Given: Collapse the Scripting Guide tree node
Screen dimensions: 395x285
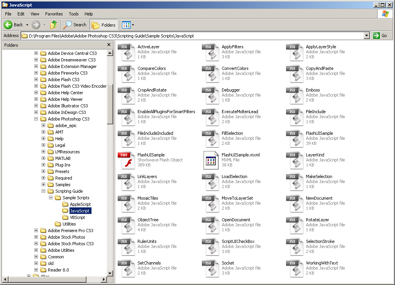Looking at the screenshot, I should [43, 191].
